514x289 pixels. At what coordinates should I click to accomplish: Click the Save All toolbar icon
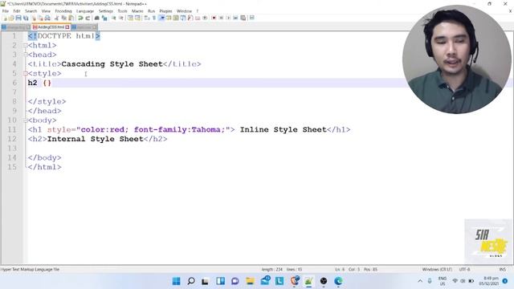point(26,18)
